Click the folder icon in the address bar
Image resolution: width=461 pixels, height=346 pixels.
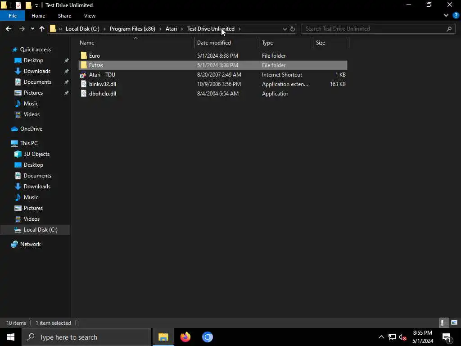(x=53, y=28)
